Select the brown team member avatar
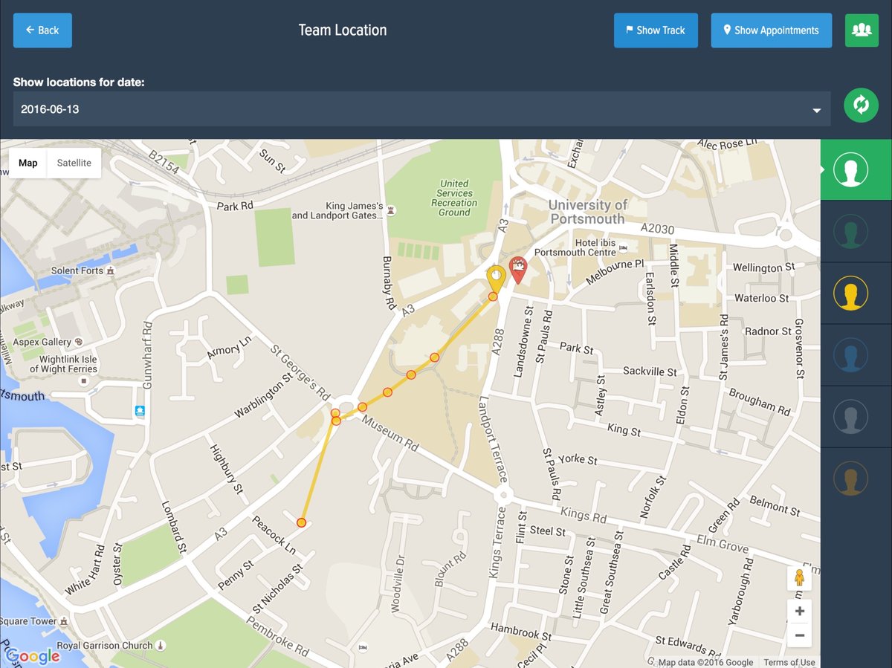892x668 pixels. click(852, 479)
